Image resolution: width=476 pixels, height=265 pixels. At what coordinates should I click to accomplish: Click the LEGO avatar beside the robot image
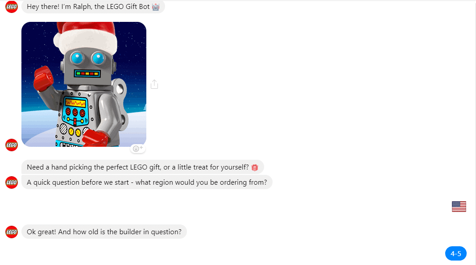12,145
